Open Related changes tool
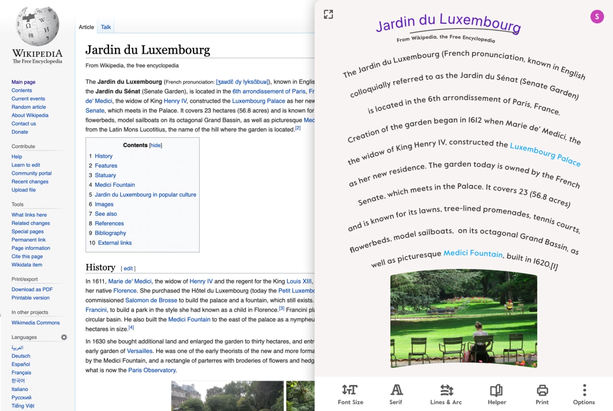 31,223
